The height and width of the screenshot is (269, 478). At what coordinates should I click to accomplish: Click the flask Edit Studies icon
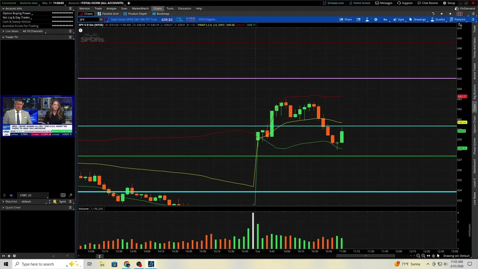pos(367,19)
